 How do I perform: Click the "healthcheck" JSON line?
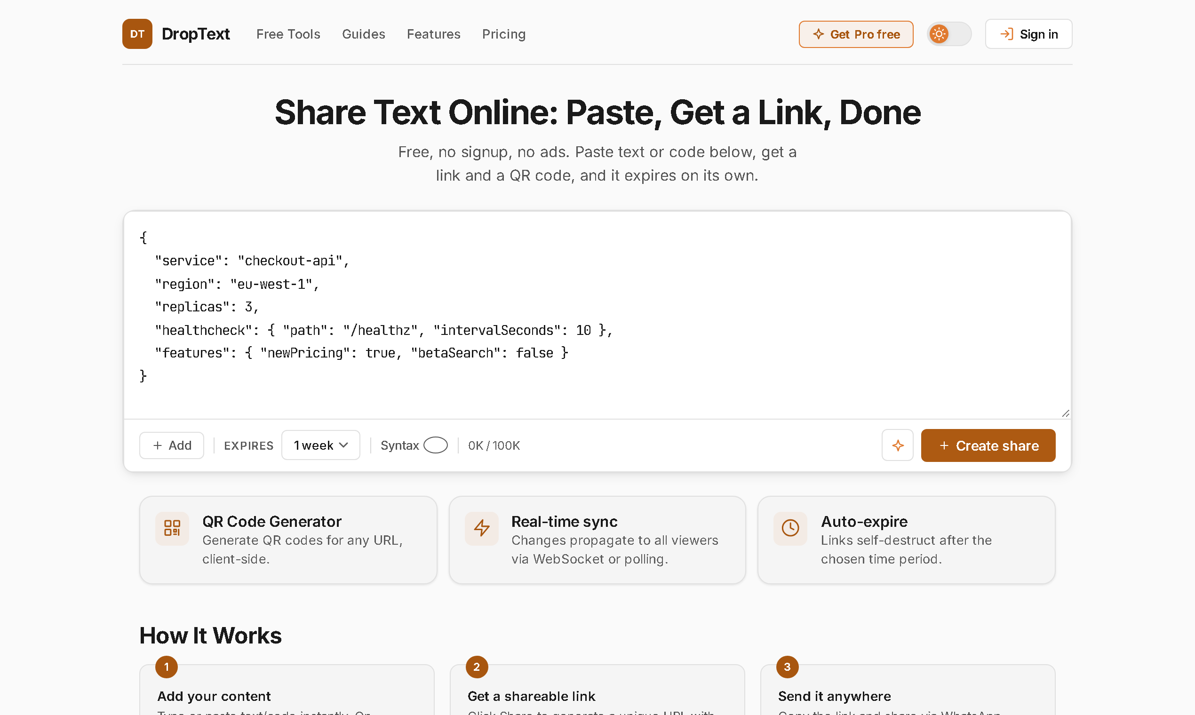click(383, 330)
